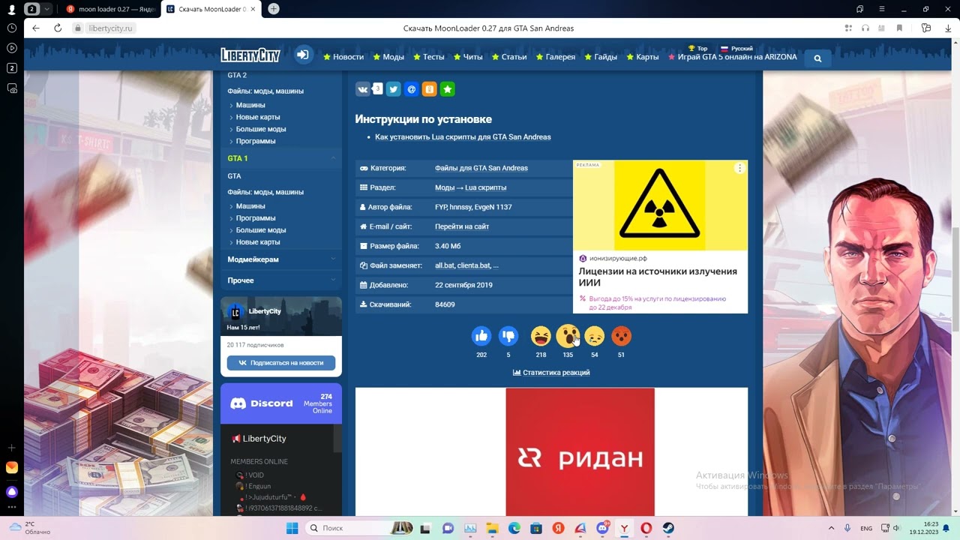The image size is (960, 540).
Task: Share on Odnoklassniki orange icon
Action: (x=429, y=89)
